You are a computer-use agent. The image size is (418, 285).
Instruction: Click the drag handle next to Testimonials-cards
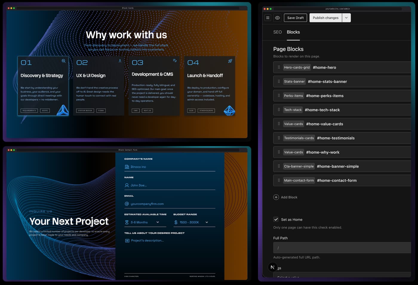[x=279, y=138]
